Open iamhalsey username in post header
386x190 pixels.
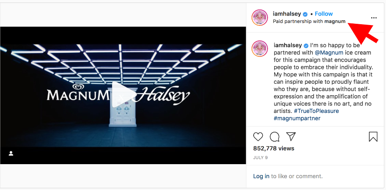coord(287,14)
